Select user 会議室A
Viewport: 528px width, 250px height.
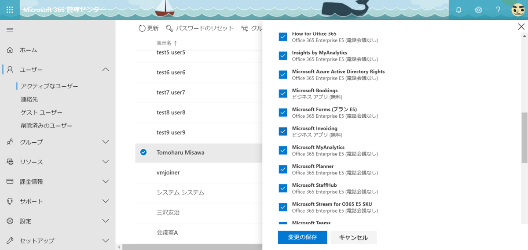[167, 232]
